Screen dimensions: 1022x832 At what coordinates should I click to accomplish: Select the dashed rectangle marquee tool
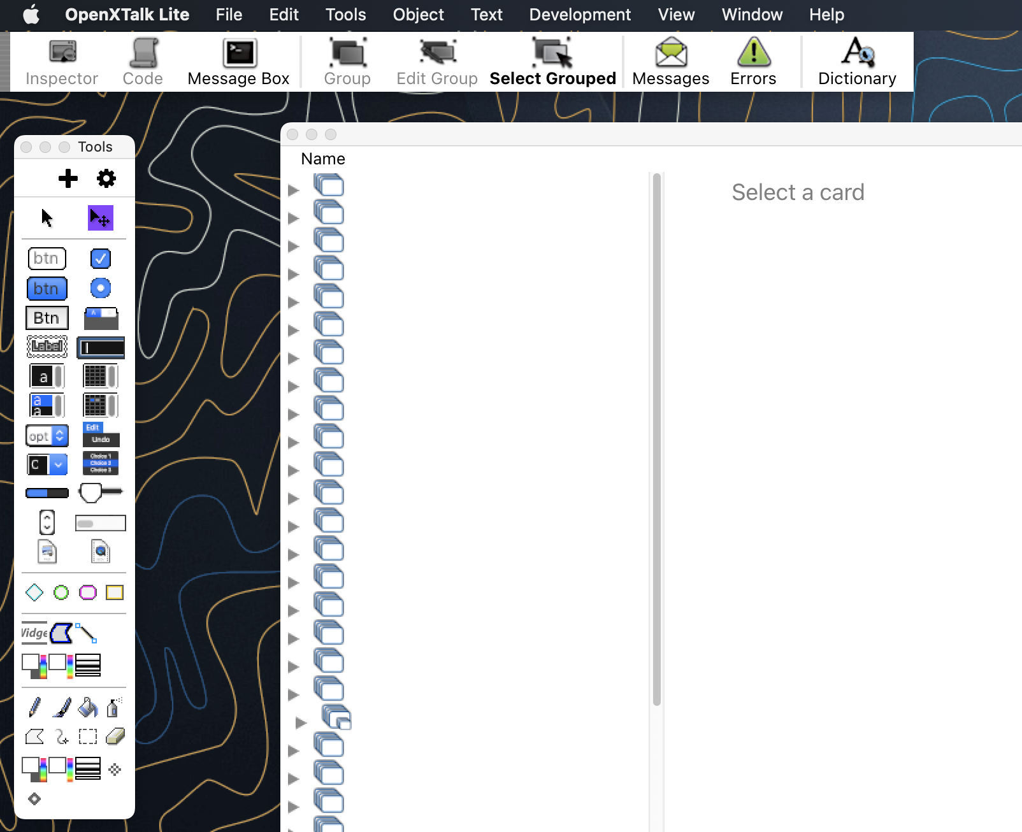[88, 737]
